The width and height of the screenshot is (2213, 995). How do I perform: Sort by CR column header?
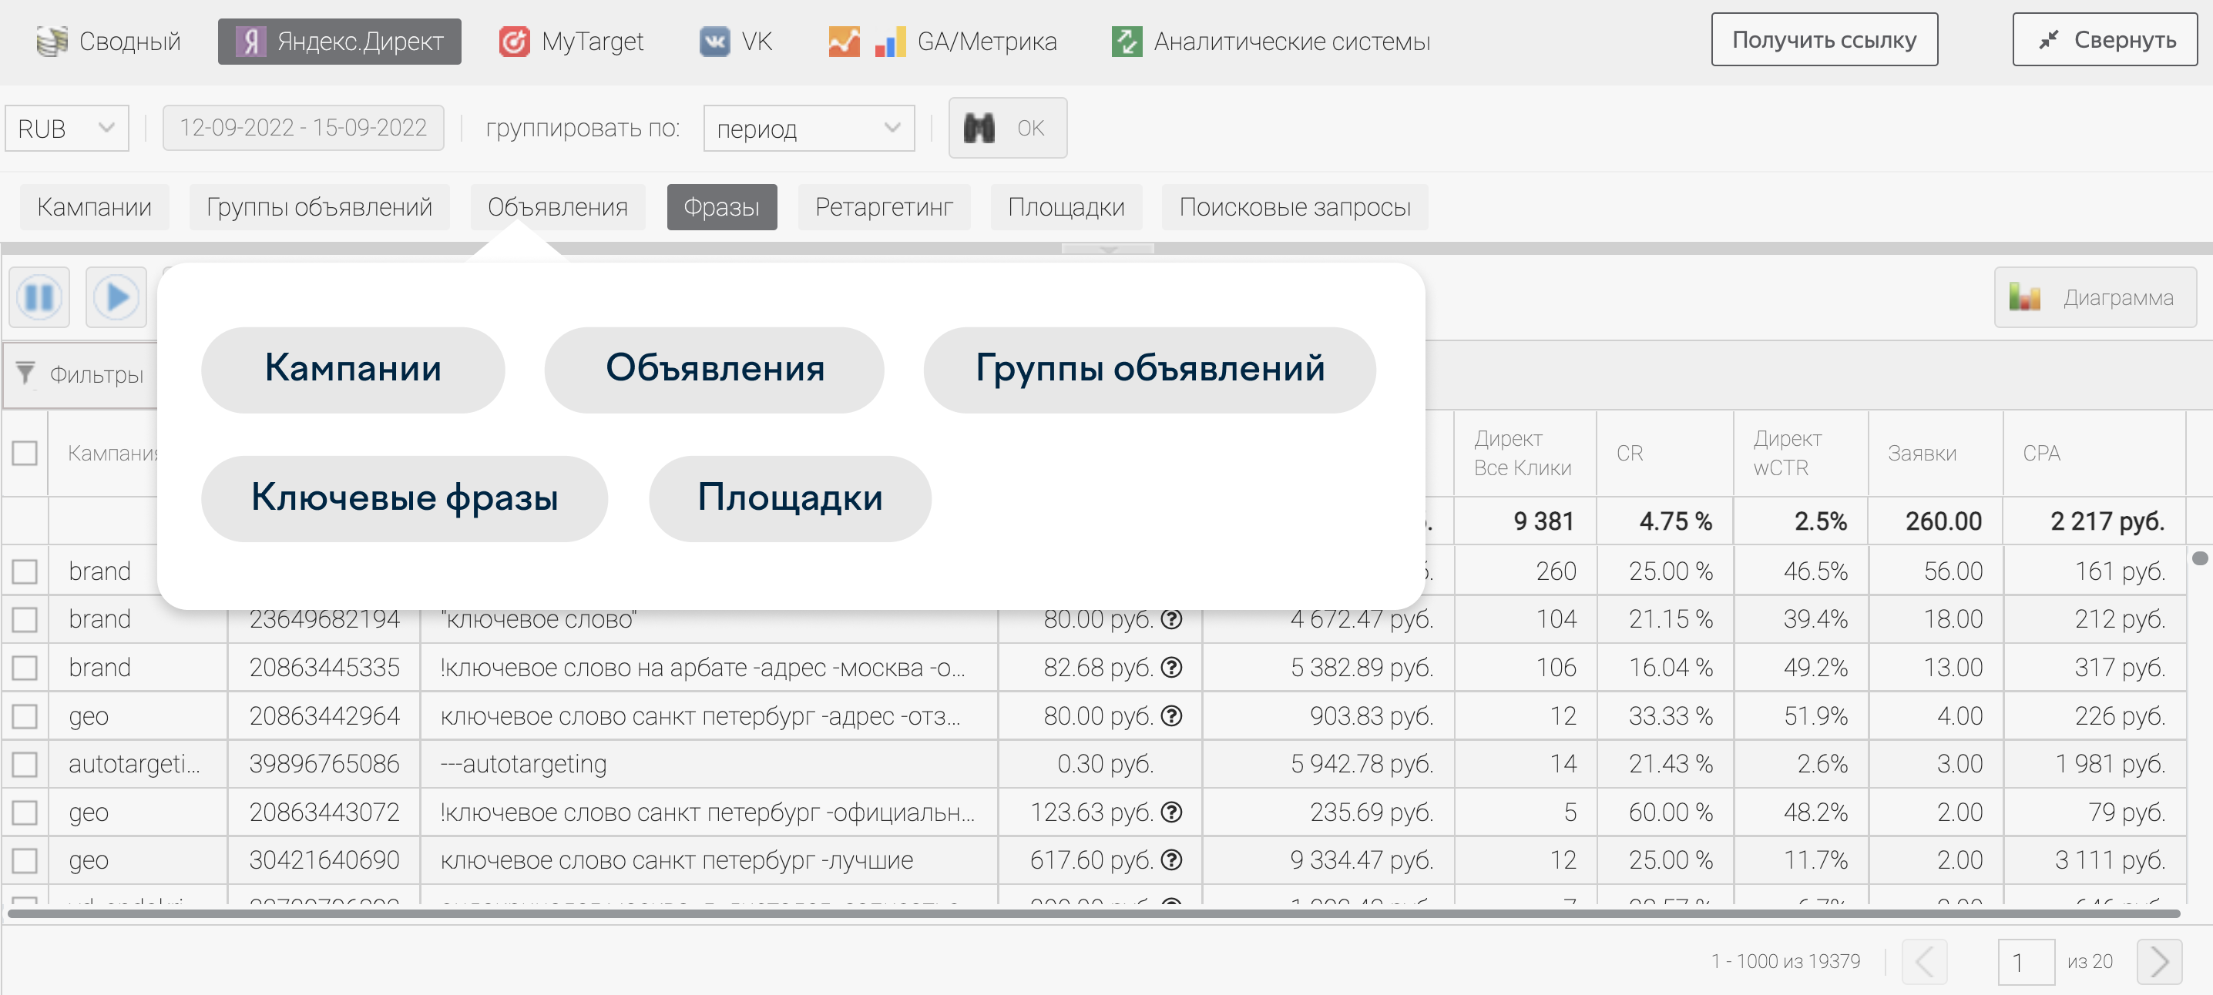point(1664,454)
